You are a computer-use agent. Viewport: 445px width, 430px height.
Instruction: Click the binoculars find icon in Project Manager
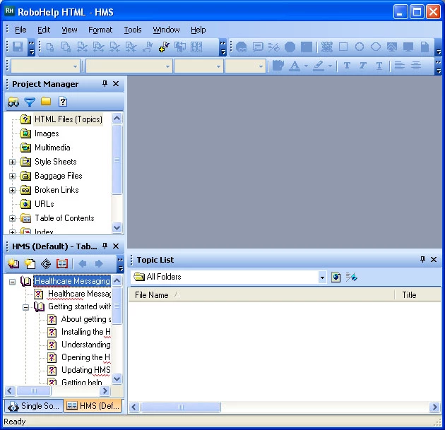click(13, 102)
